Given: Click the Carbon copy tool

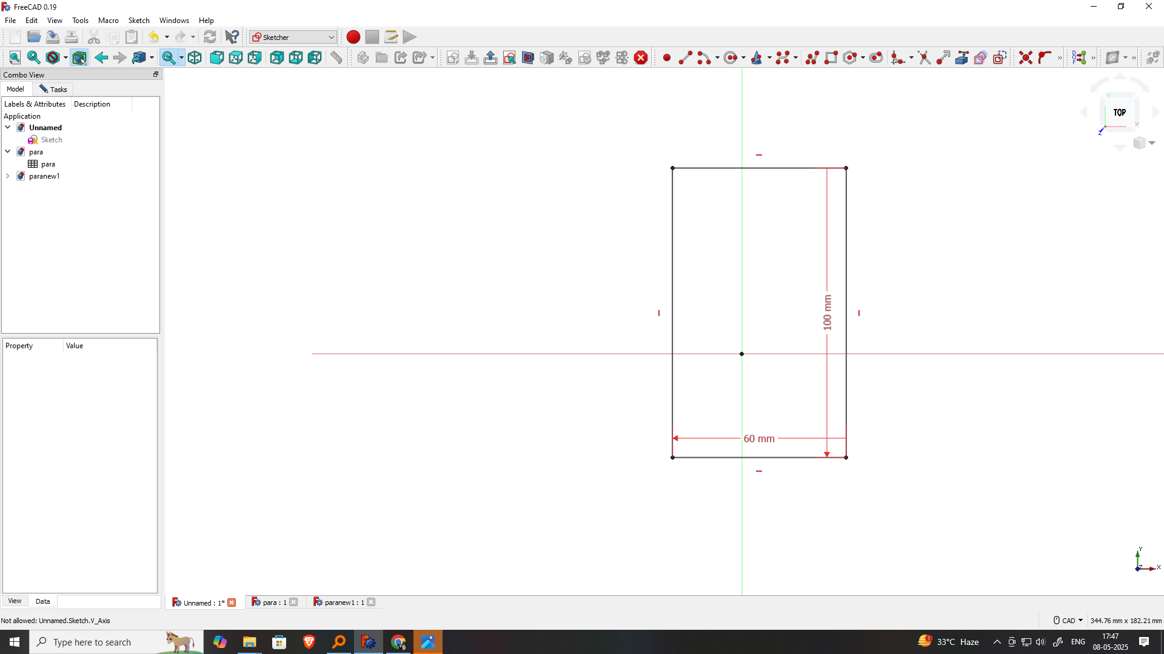Looking at the screenshot, I should [981, 58].
